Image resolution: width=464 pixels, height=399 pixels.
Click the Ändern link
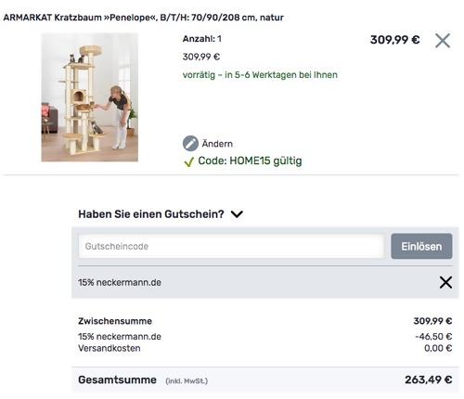click(x=217, y=144)
